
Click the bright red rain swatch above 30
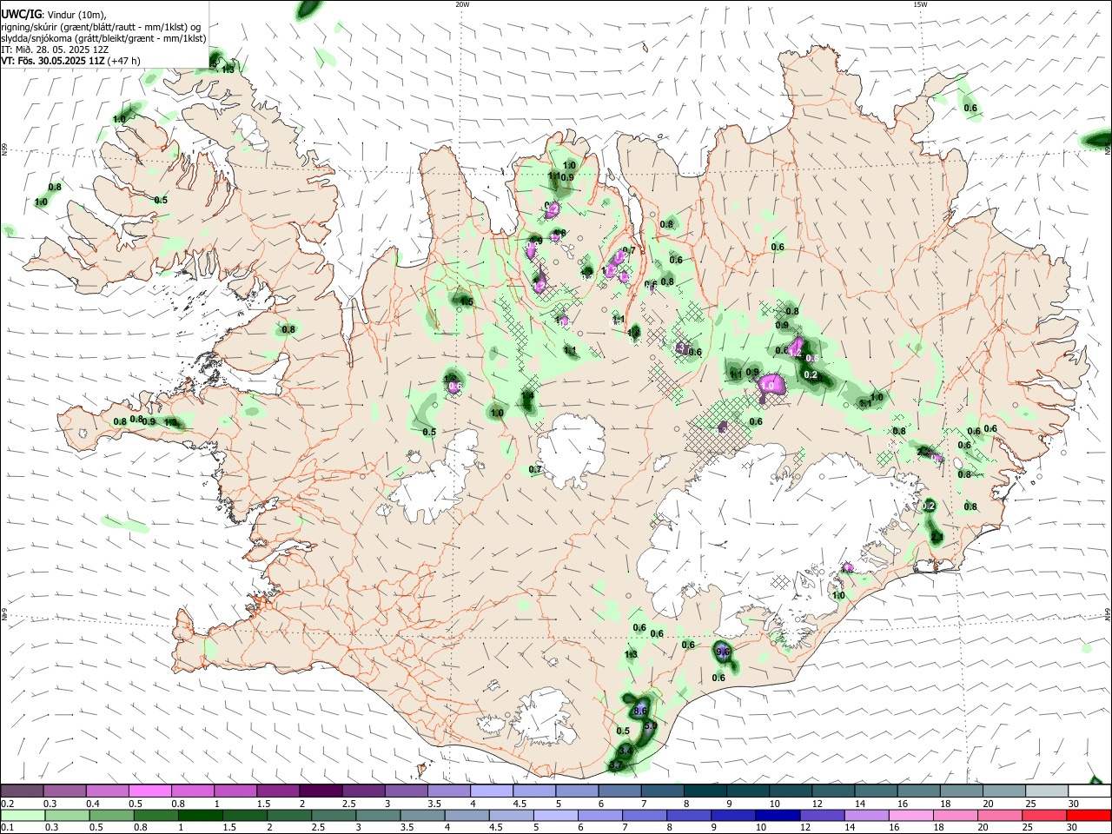[1088, 816]
